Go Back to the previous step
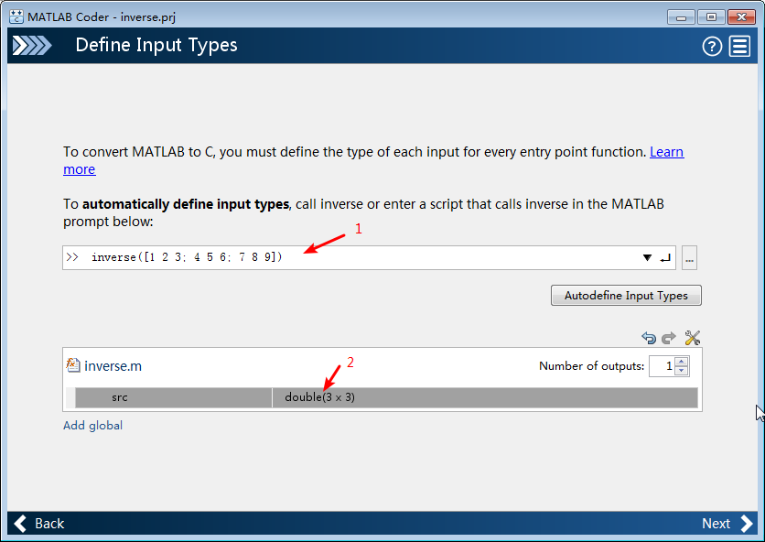Screen dimensions: 765x542 (39, 524)
